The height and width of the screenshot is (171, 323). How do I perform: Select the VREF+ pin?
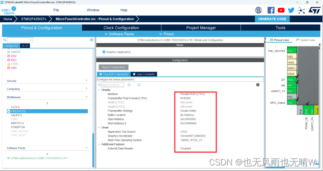click(292, 68)
